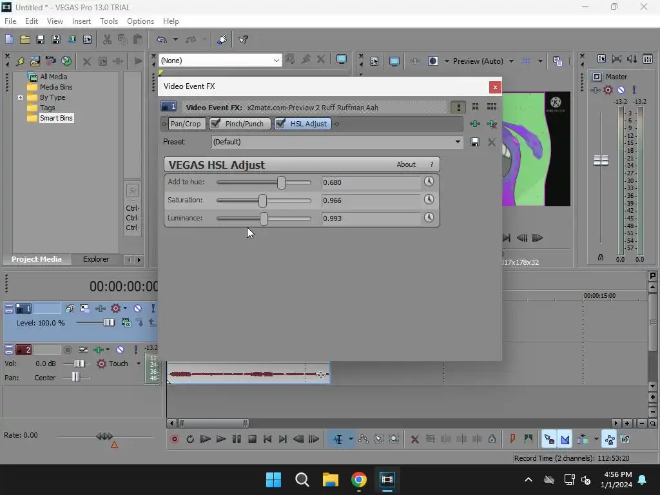660x495 pixels.
Task: Expand the By Type media bin tree
Action: (20, 97)
